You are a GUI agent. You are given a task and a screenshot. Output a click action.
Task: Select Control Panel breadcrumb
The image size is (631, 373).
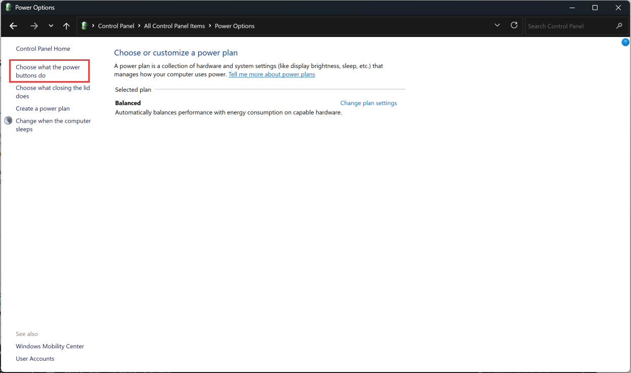click(x=116, y=26)
